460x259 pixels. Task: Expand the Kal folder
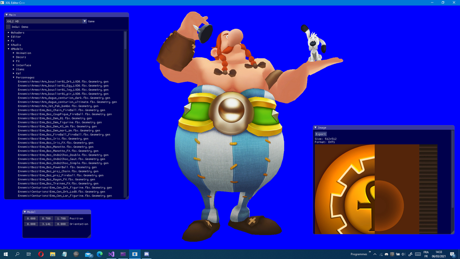tap(14, 73)
